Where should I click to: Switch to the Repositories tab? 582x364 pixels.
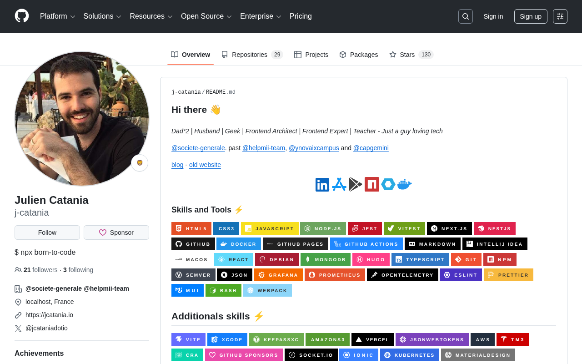click(x=252, y=55)
